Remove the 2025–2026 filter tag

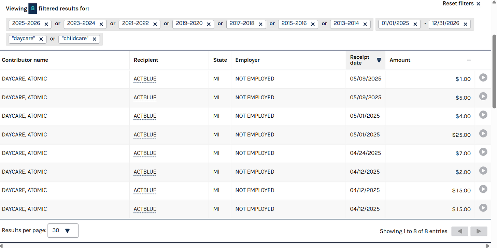click(x=46, y=24)
